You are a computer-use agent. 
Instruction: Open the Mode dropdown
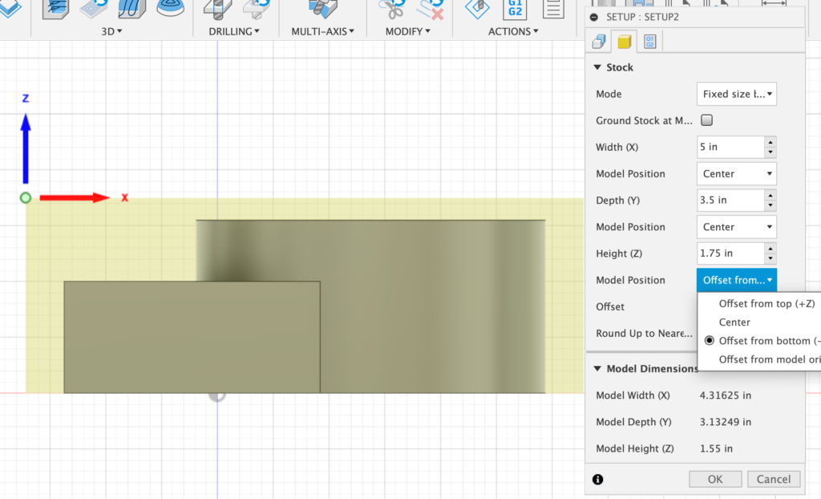[x=737, y=94]
